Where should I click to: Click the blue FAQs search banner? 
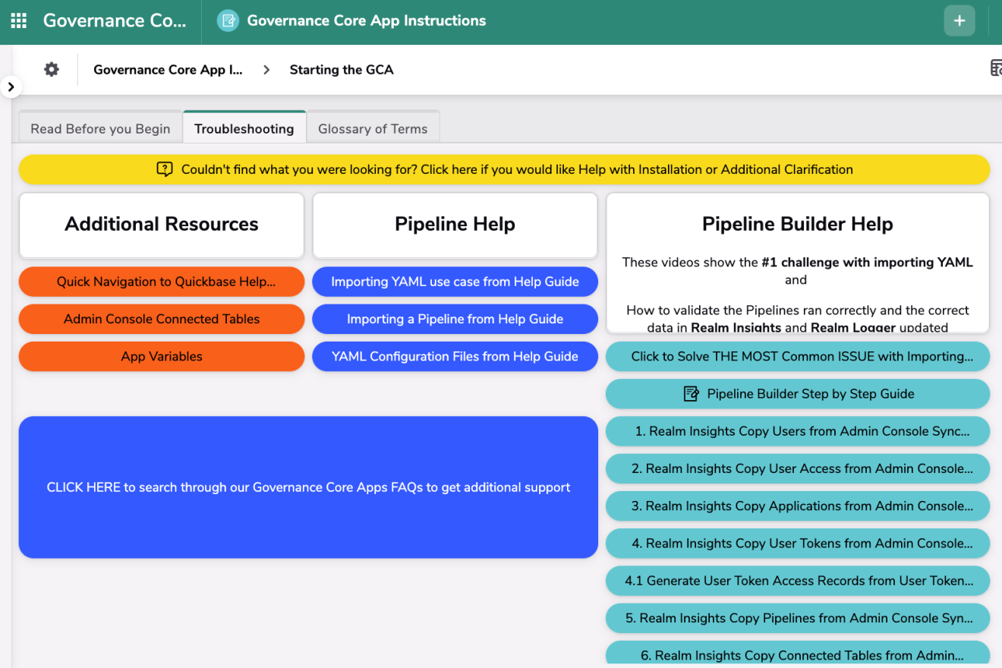[x=308, y=487]
